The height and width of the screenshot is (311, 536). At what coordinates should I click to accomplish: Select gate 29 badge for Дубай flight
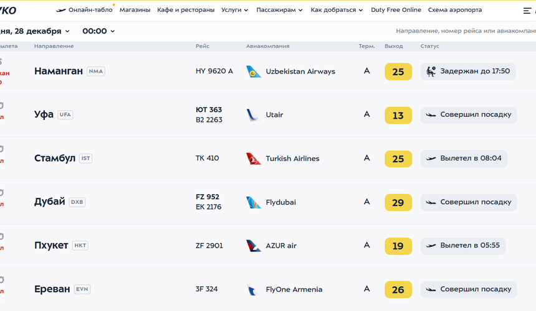398,202
